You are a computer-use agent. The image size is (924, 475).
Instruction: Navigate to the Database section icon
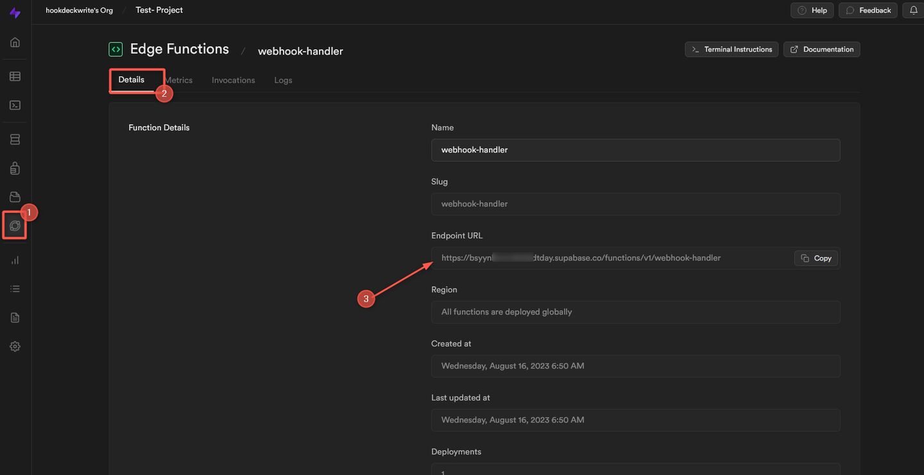(x=14, y=139)
